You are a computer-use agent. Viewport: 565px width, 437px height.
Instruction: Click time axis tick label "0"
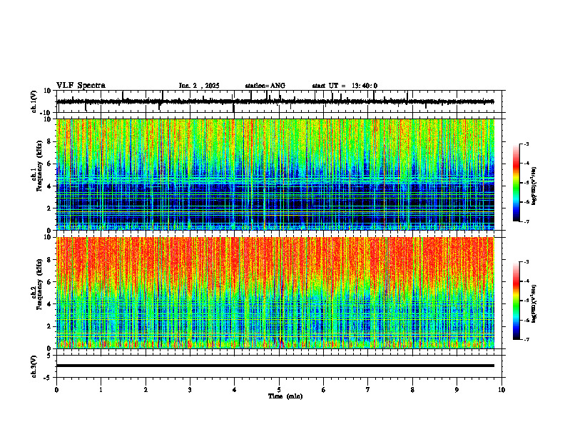pos(56,390)
